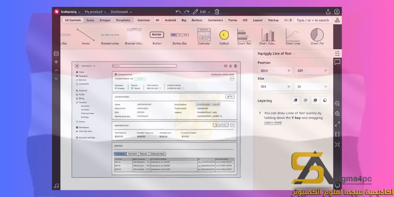The image size is (394, 197).
Task: Open the My product dropdown
Action: [95, 12]
